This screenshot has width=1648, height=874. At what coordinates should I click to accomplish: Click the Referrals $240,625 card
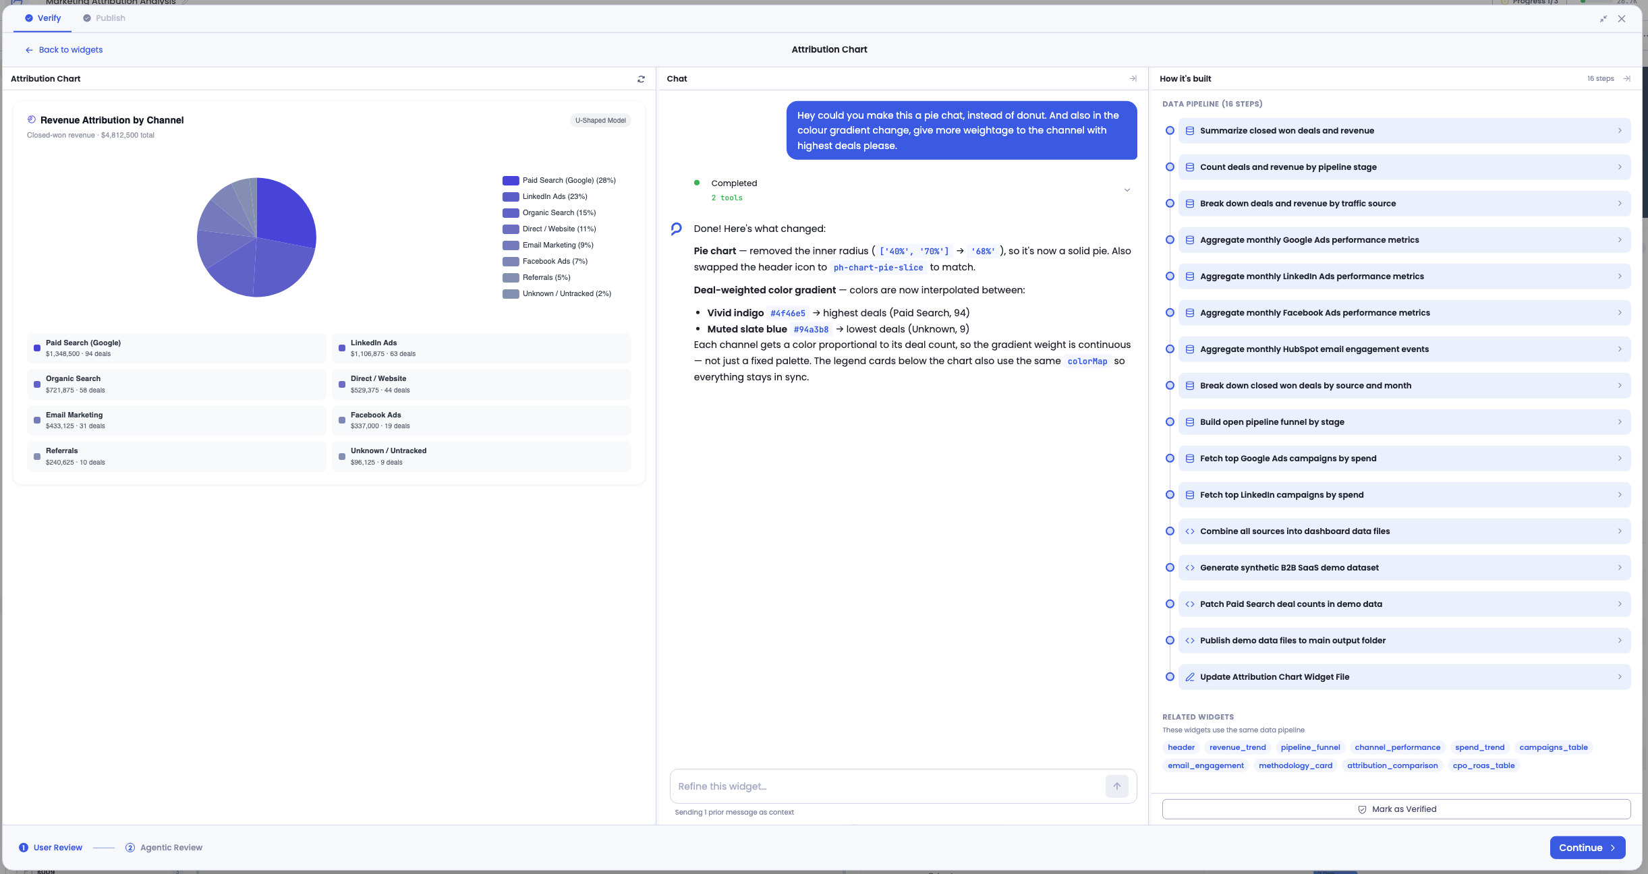(176, 457)
